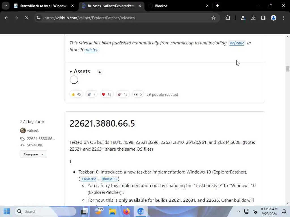Image resolution: width=290 pixels, height=217 pixels.
Task: Show hidden system tray icons
Action: coord(238,211)
